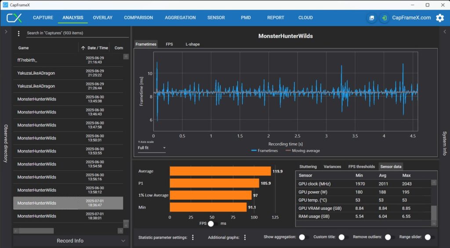The height and width of the screenshot is (248, 450).
Task: Click sensor table scroll down arrow
Action: pyautogui.click(x=434, y=223)
